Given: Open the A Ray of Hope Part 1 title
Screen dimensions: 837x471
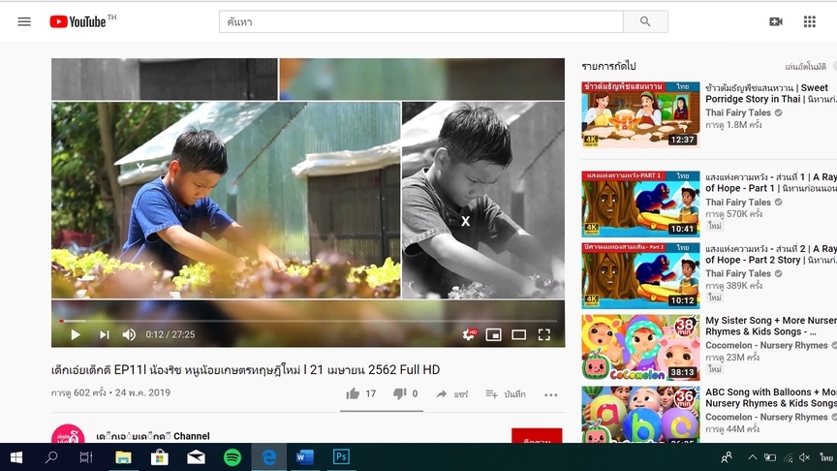Looking at the screenshot, I should 771,182.
